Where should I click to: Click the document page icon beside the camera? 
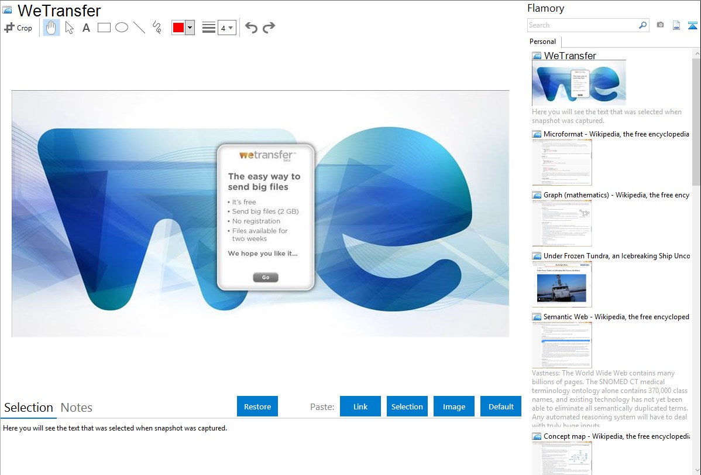(676, 25)
